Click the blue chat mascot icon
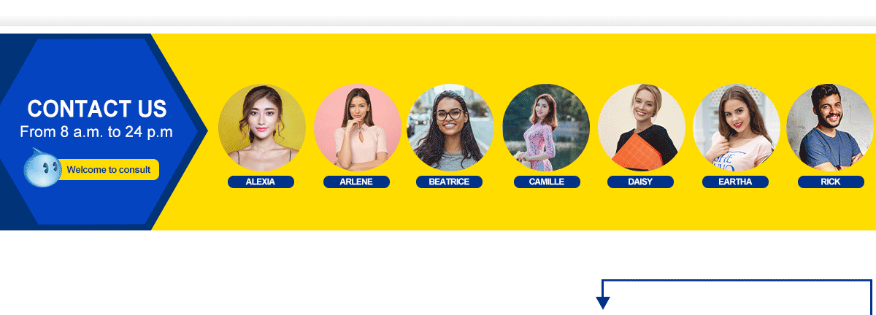The width and height of the screenshot is (876, 315). pos(42,166)
